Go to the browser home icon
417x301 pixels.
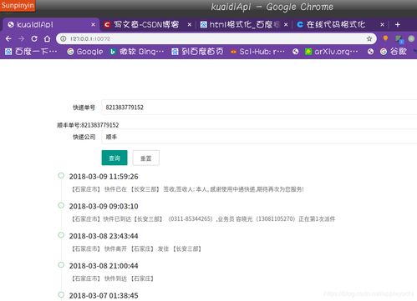coord(48,38)
